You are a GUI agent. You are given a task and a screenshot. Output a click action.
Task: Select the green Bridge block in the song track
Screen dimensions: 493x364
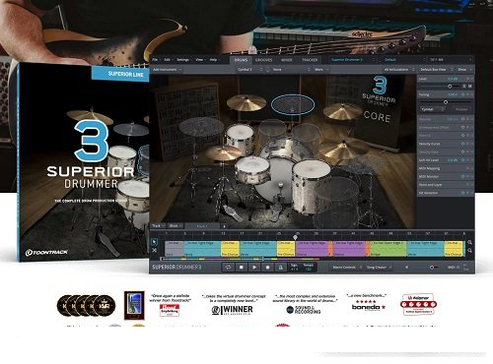388,249
